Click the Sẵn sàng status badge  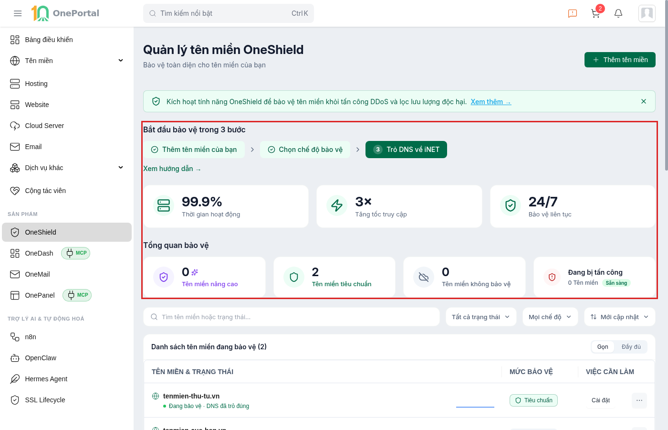click(x=616, y=283)
